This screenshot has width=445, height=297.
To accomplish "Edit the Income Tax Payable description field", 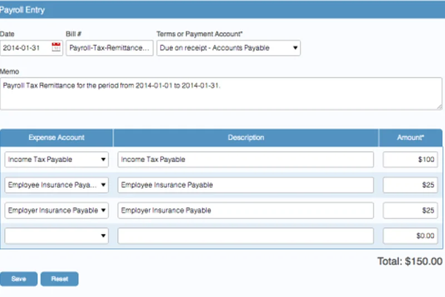I will tap(245, 159).
